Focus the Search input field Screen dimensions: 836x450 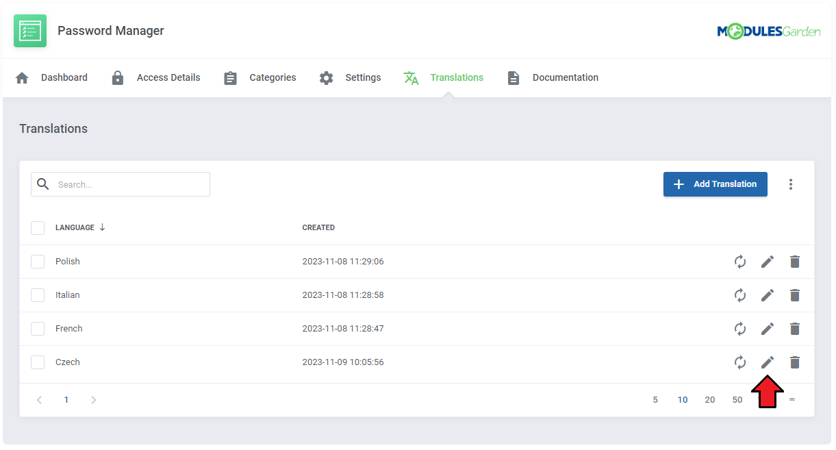pyautogui.click(x=121, y=184)
